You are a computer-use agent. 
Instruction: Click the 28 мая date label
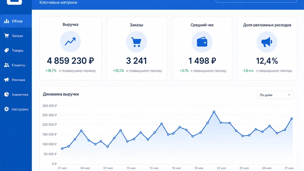[267, 168]
